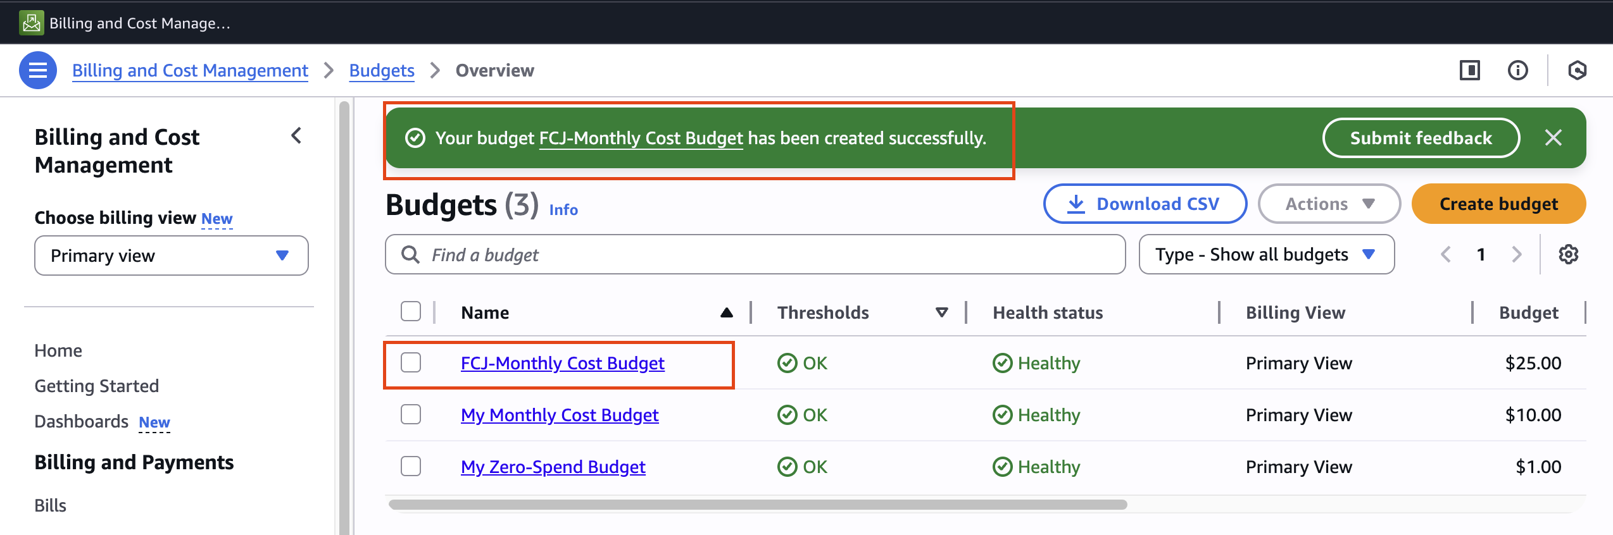Open the hamburger navigation menu icon
The image size is (1613, 535).
click(x=38, y=70)
